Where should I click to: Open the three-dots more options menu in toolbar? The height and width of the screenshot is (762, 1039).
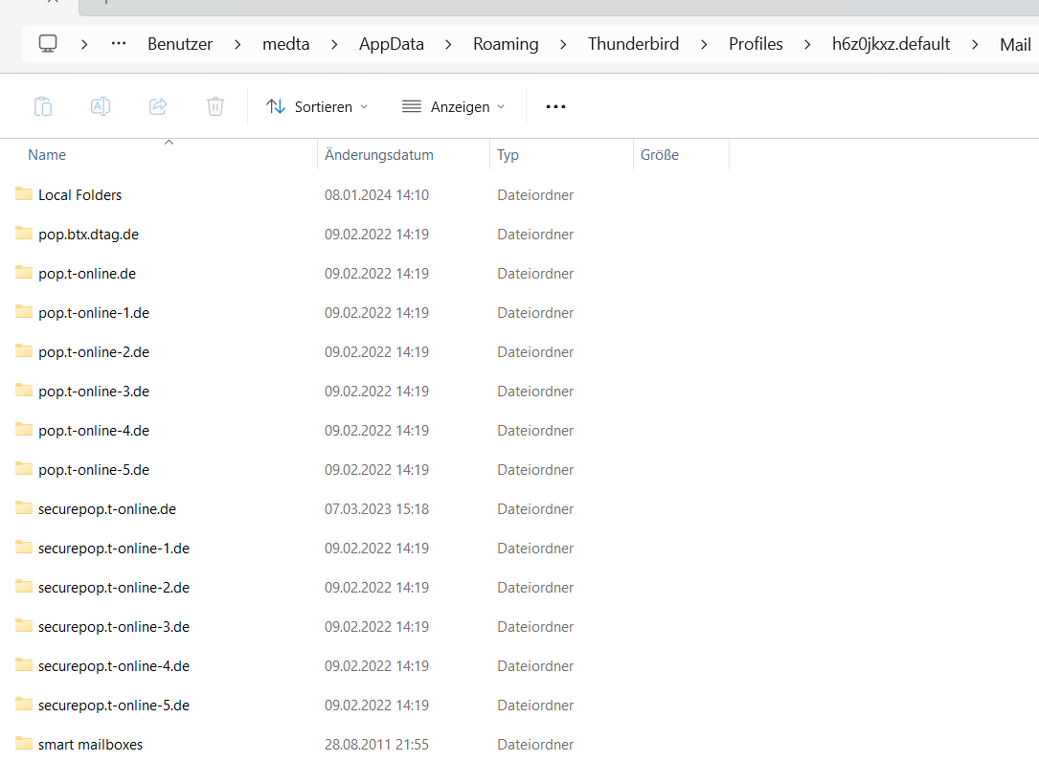pyautogui.click(x=555, y=106)
